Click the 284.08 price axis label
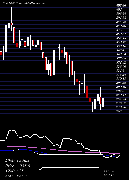The height and width of the screenshot is (180, 129). point(121,99)
